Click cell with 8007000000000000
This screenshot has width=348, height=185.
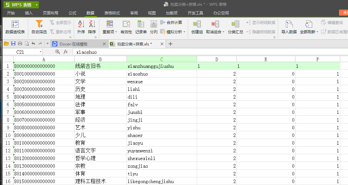coord(44,120)
